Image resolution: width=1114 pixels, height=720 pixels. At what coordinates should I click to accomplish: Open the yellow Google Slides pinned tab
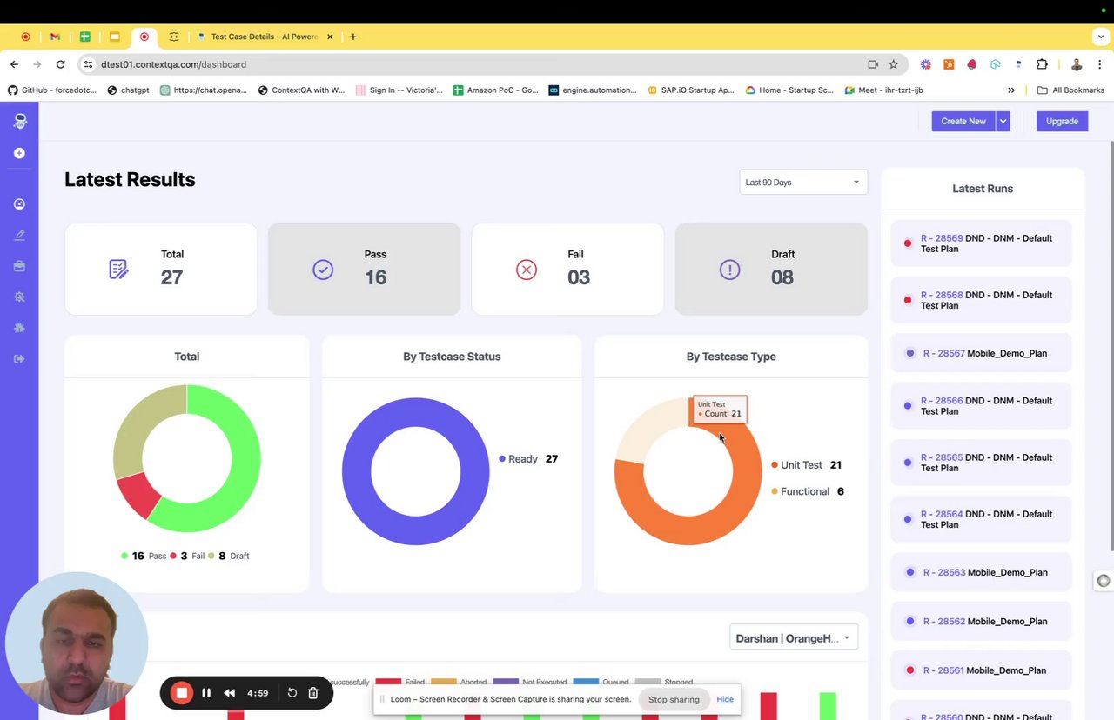coord(114,37)
